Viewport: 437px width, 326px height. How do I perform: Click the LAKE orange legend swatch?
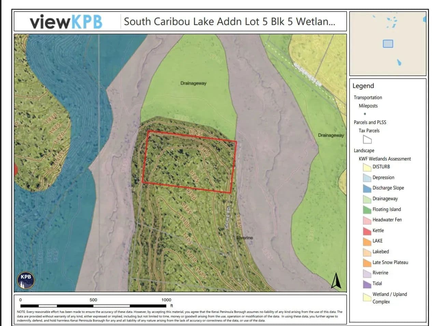pyautogui.click(x=367, y=242)
